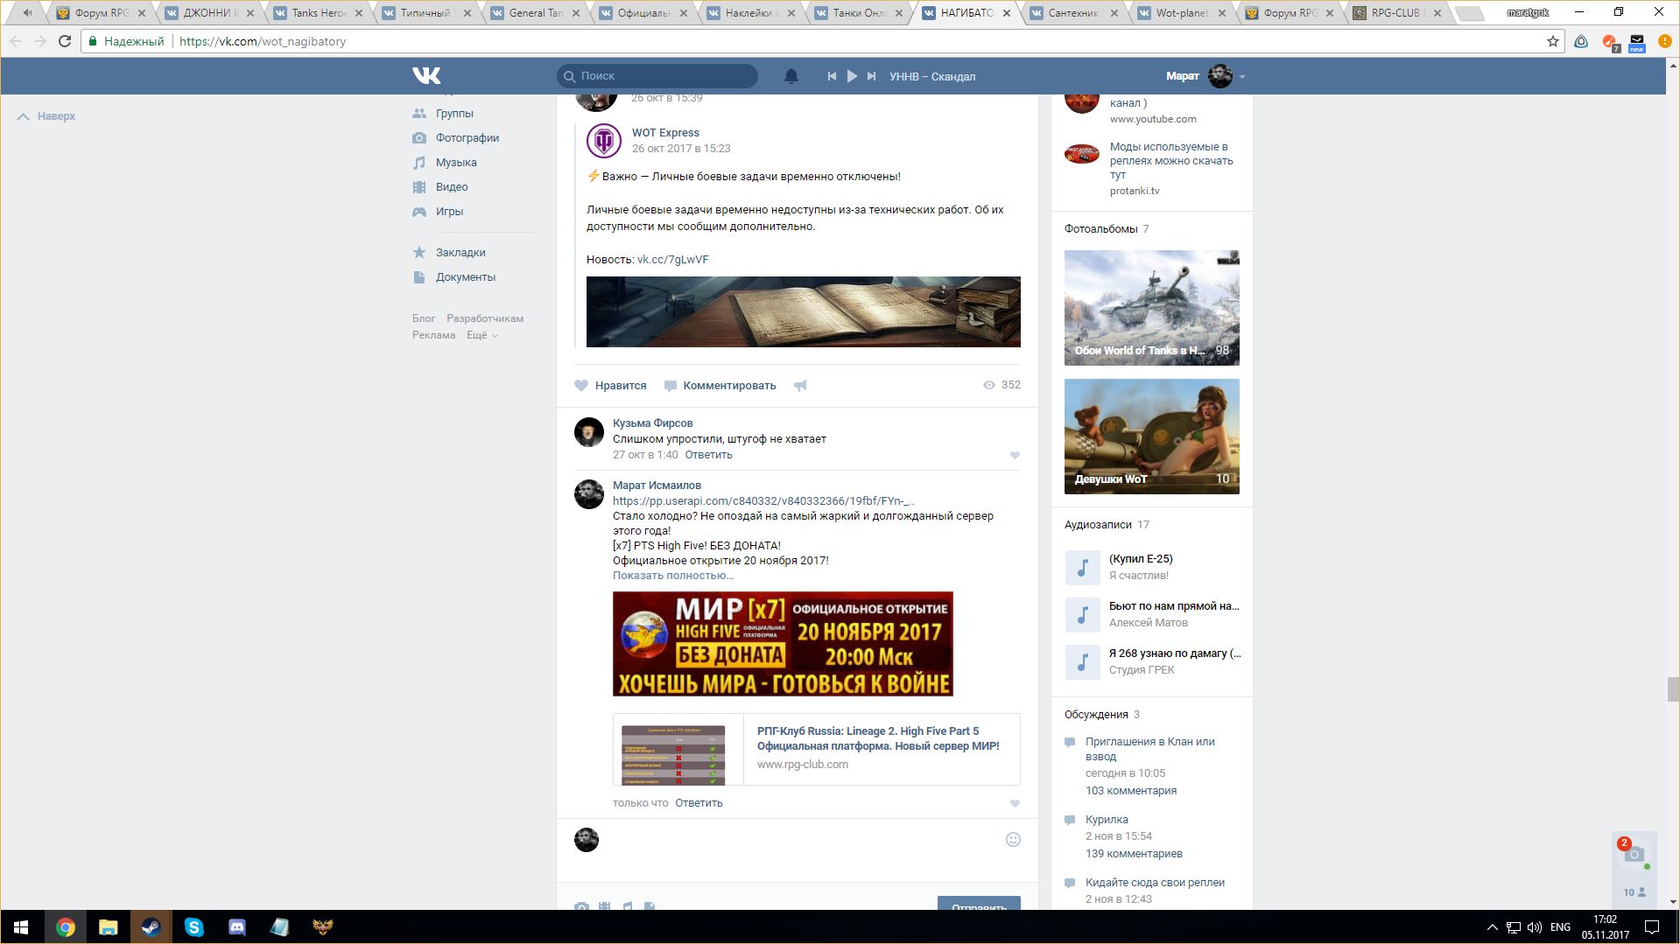This screenshot has height=944, width=1680.
Task: Open Steam from Windows taskbar
Action: [x=151, y=927]
